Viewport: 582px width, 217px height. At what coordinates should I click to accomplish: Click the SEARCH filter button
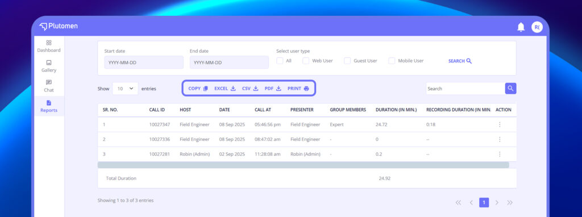(x=460, y=61)
